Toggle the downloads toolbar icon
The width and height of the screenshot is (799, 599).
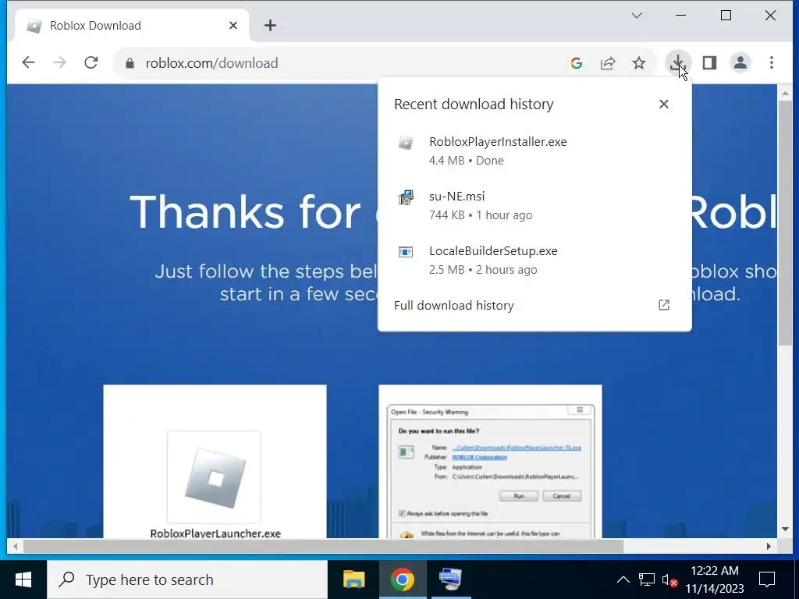(678, 63)
